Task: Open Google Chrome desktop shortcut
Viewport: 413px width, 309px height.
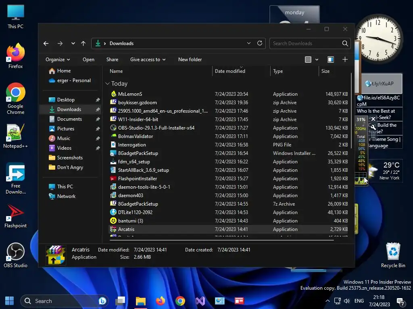Action: click(x=16, y=99)
